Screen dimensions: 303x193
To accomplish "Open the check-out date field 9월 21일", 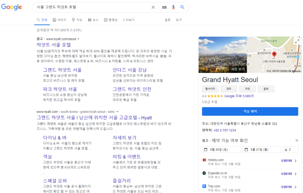I will 262,149.
